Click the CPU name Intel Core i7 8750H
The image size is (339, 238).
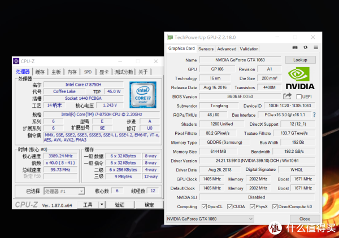(84, 85)
